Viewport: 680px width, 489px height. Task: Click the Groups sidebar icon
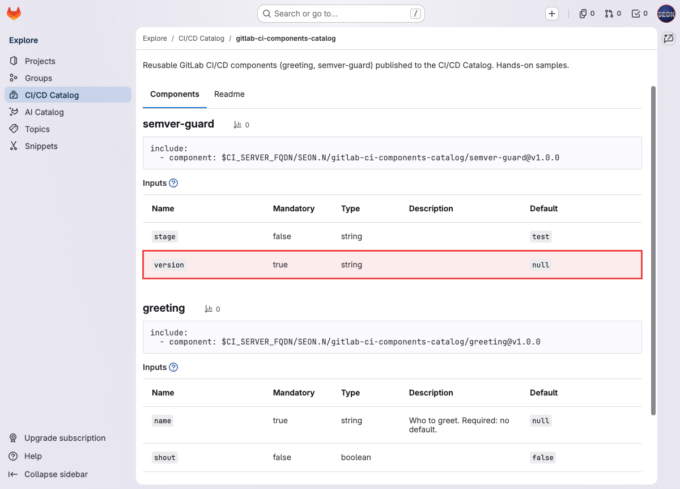(14, 78)
